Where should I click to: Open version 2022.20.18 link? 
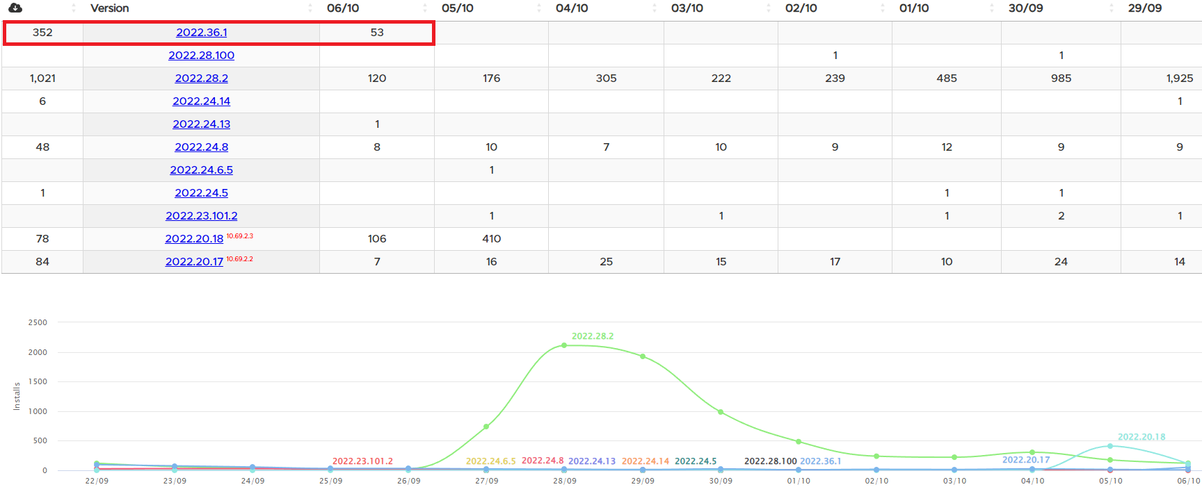pos(194,239)
